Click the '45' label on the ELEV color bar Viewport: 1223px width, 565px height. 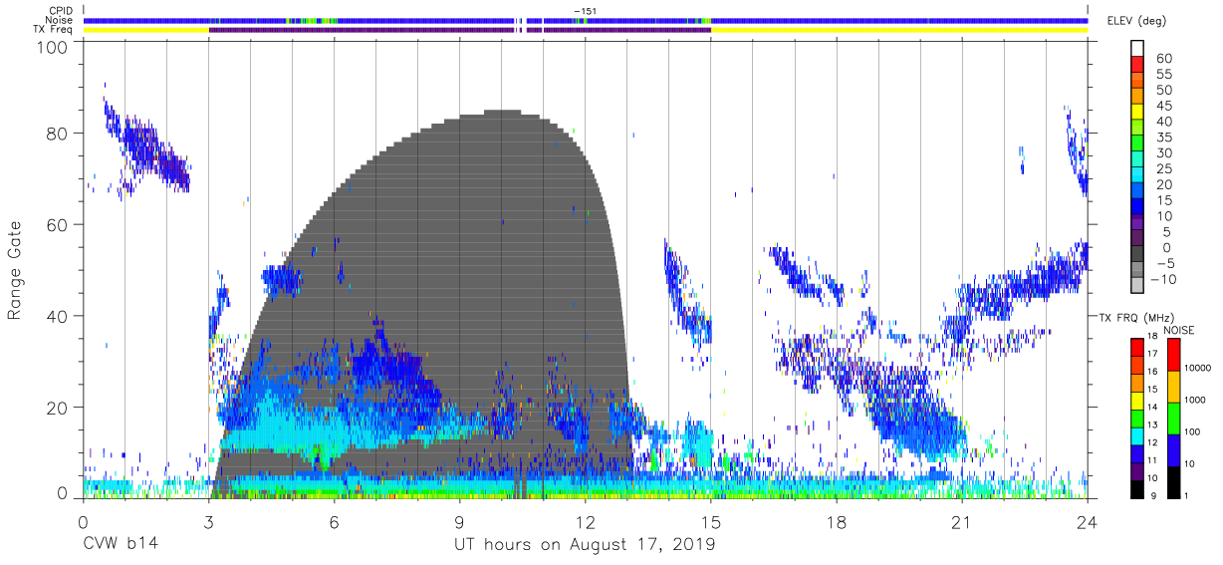[x=1163, y=106]
